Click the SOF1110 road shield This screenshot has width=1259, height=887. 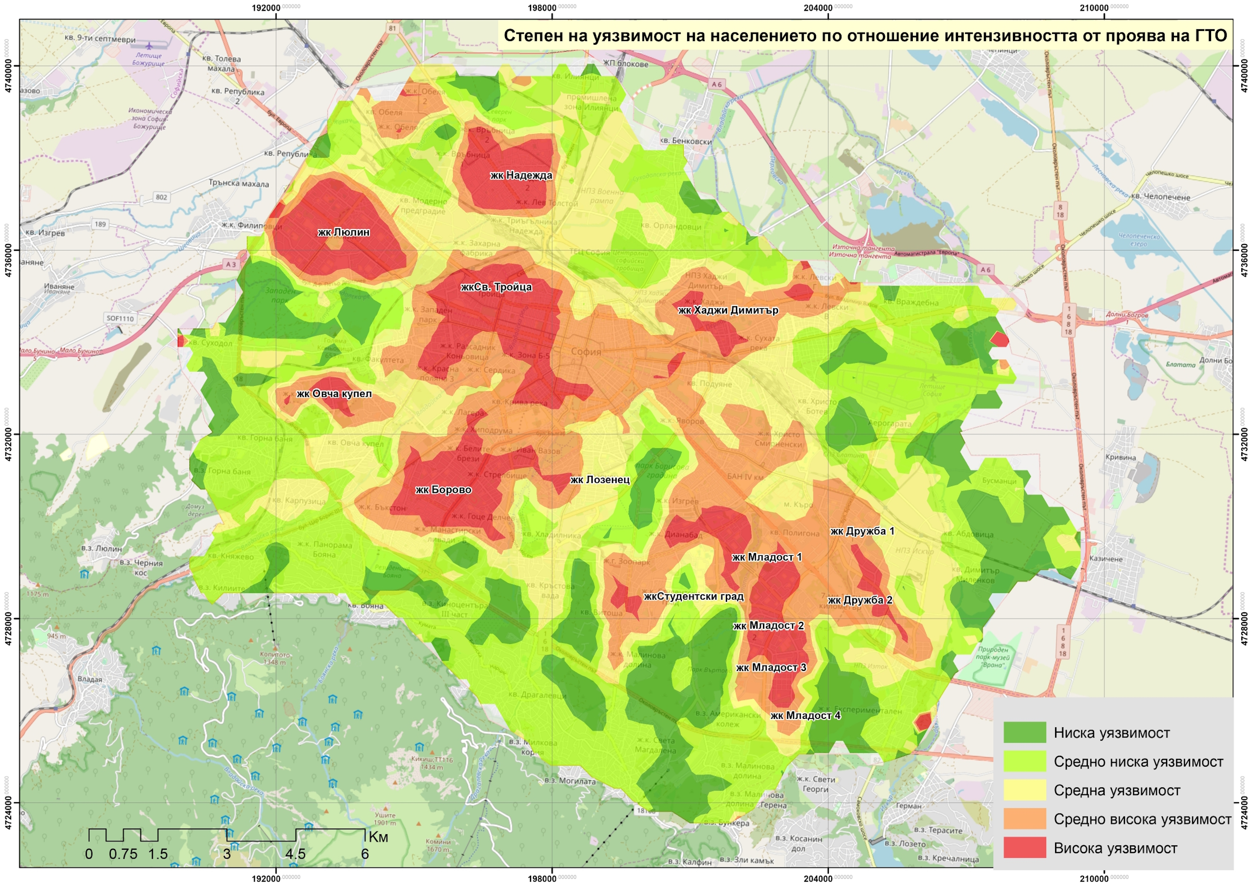[x=120, y=318]
